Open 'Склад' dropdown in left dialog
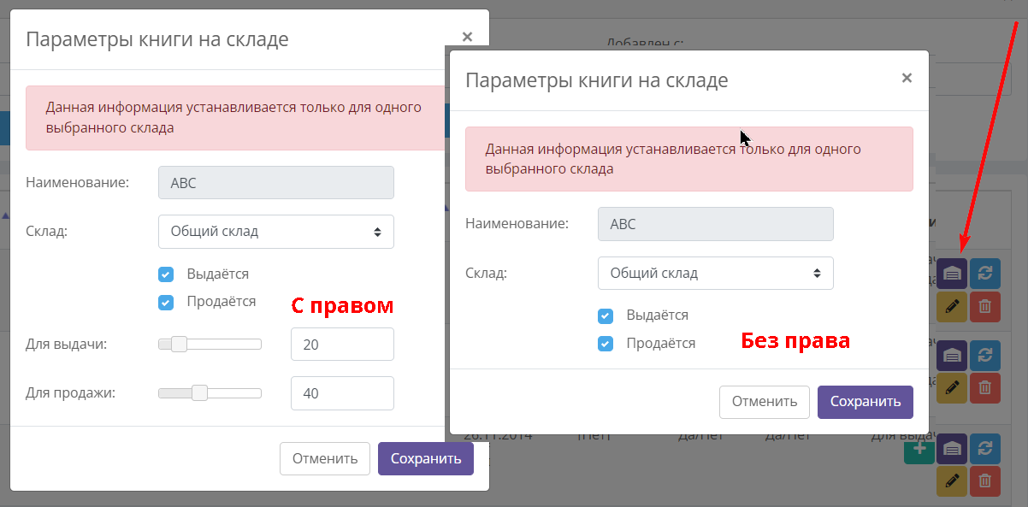1028x507 pixels. click(276, 232)
